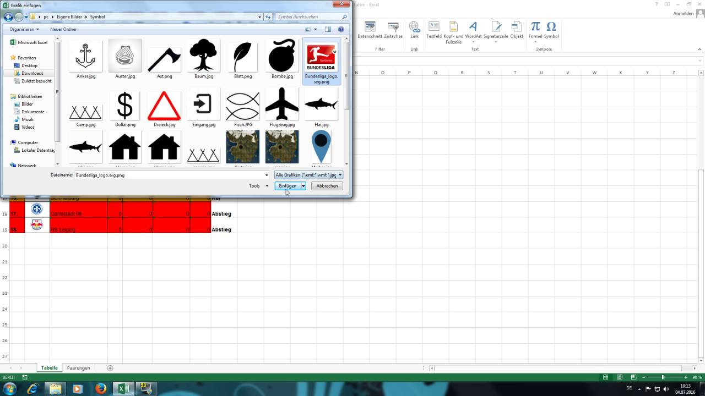Select the Bombe.jpg file
Screen dimensions: 705x396
[x=282, y=59]
